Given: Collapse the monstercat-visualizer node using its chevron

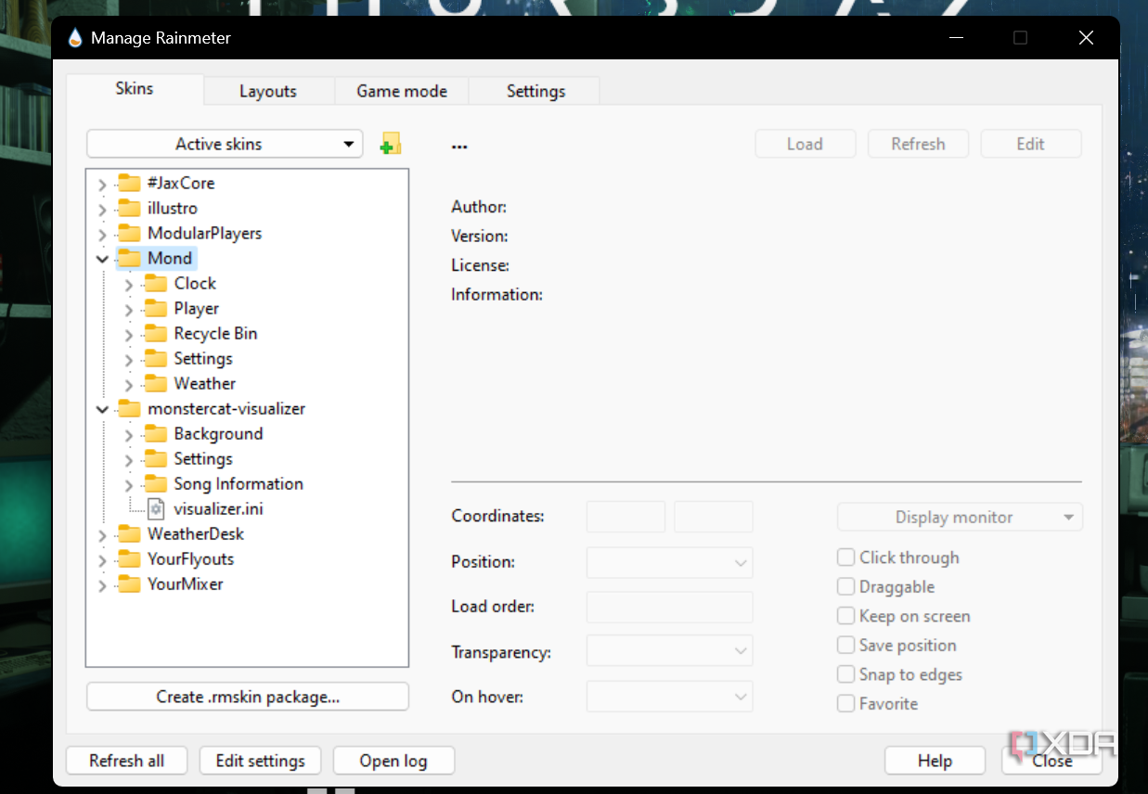Looking at the screenshot, I should 102,409.
